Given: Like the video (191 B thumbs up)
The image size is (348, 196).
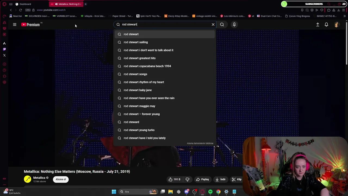Looking at the screenshot, I should pos(174,179).
